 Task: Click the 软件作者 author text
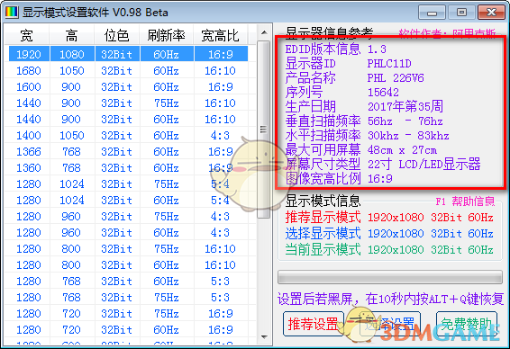(x=448, y=32)
